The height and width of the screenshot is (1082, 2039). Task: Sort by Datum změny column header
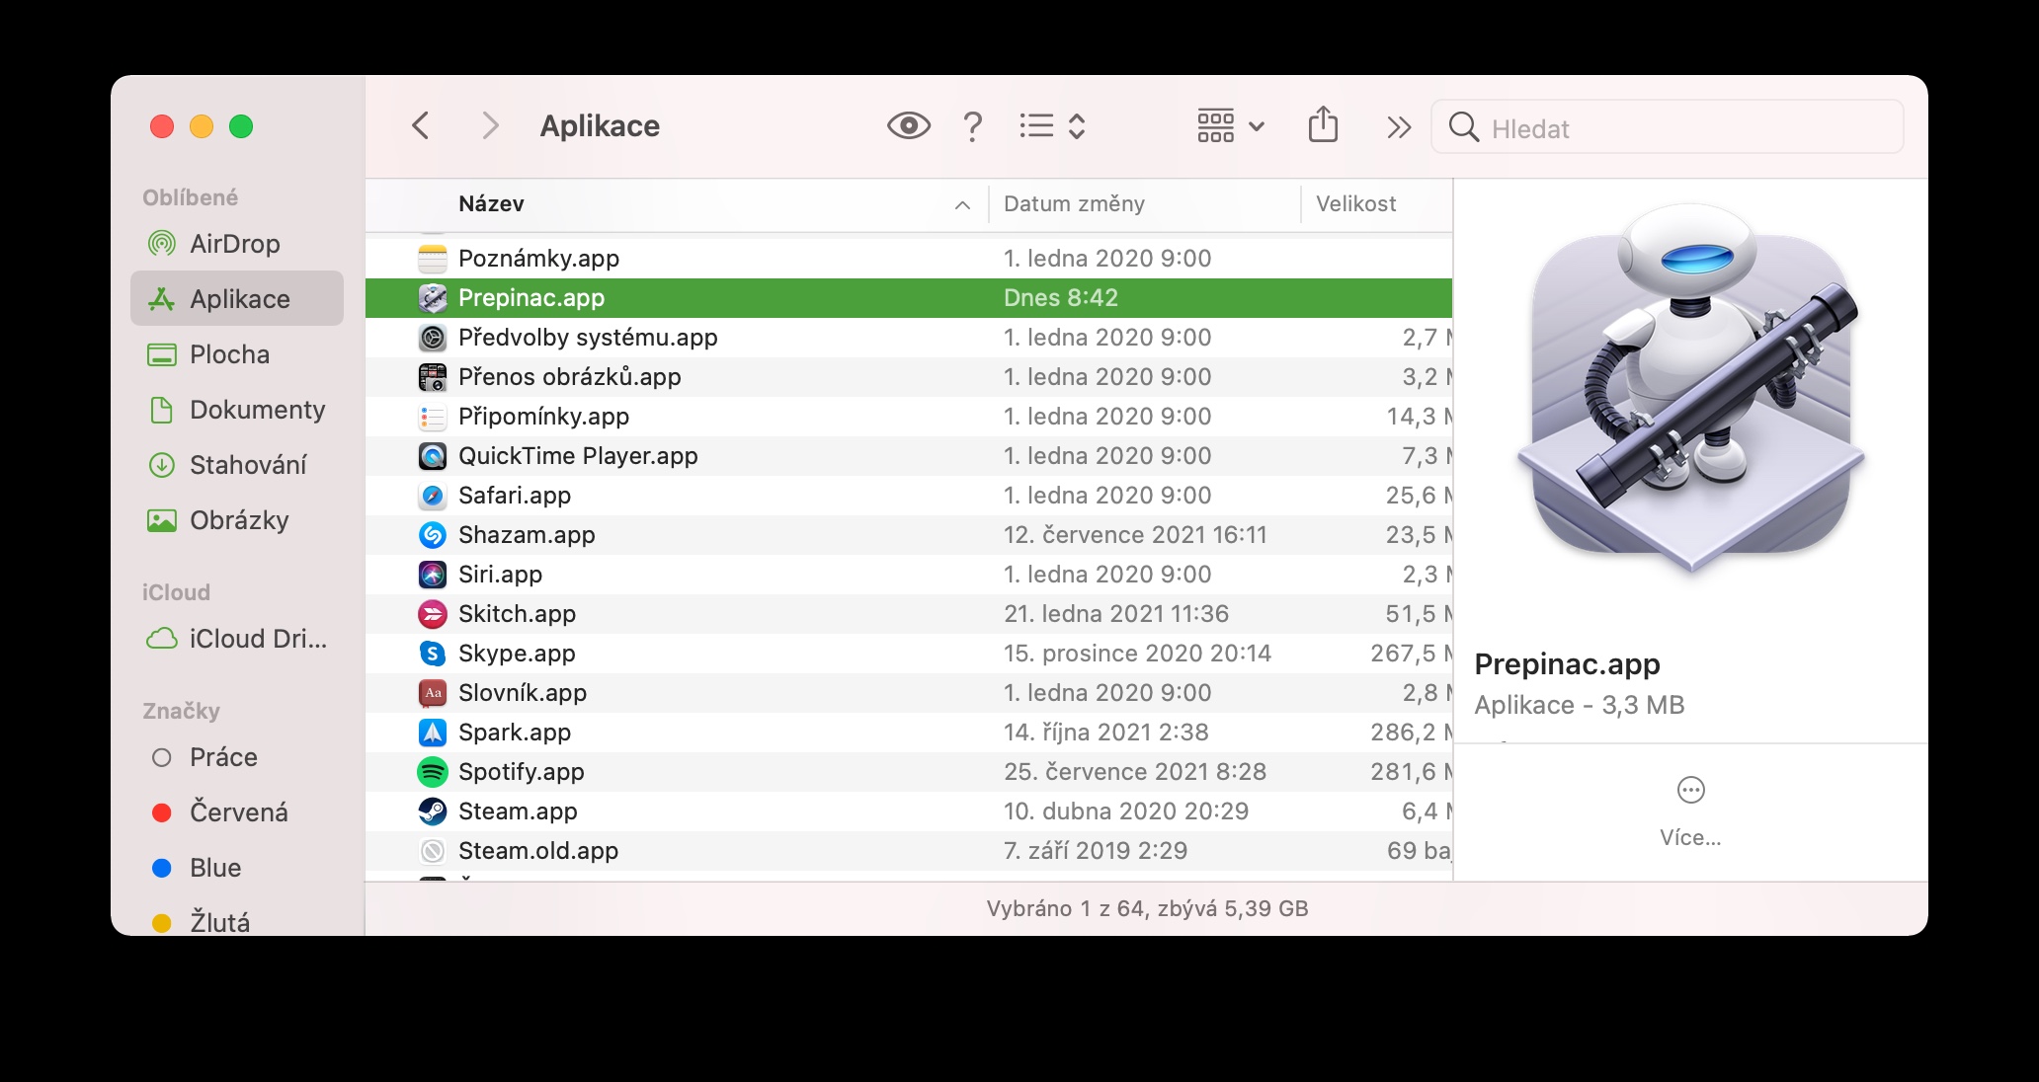coord(1074,204)
